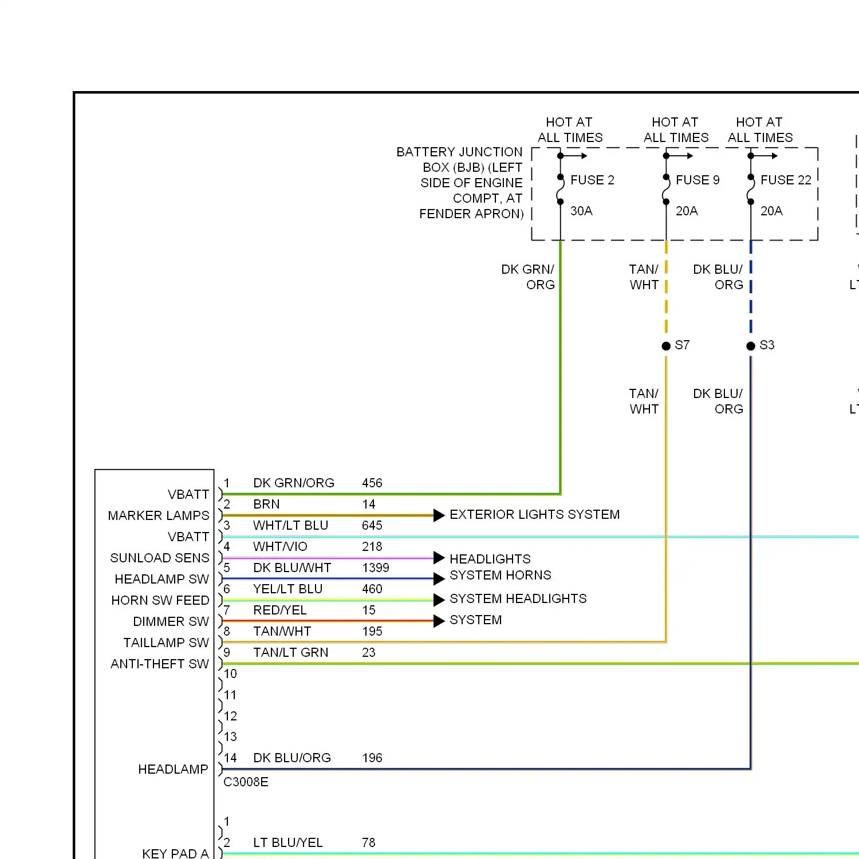Click the "S7" splice label

682,345
